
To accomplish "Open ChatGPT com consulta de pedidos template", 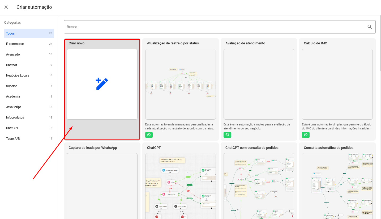I will tap(259, 186).
